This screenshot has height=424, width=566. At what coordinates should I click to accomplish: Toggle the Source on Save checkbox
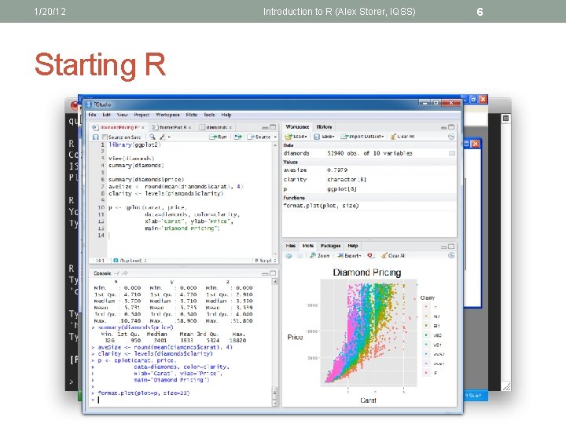[105, 137]
